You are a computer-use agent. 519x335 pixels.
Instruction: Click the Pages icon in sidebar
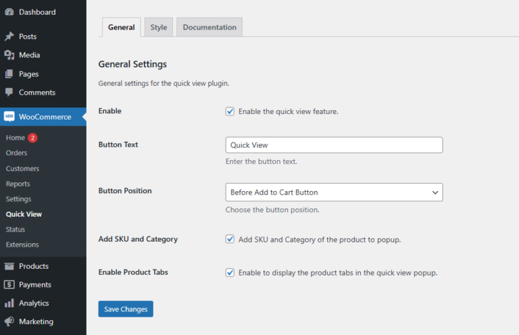coord(9,74)
